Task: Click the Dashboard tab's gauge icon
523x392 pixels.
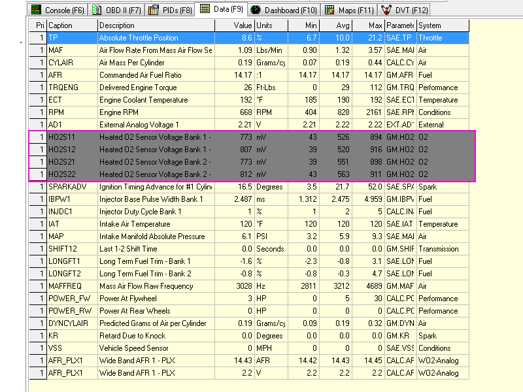Action: click(255, 10)
